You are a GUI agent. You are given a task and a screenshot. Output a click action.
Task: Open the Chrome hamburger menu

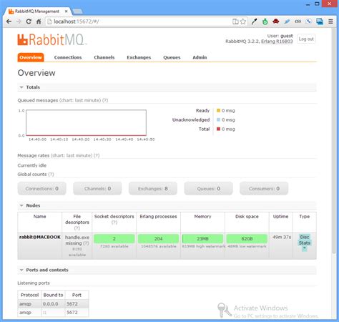[330, 21]
